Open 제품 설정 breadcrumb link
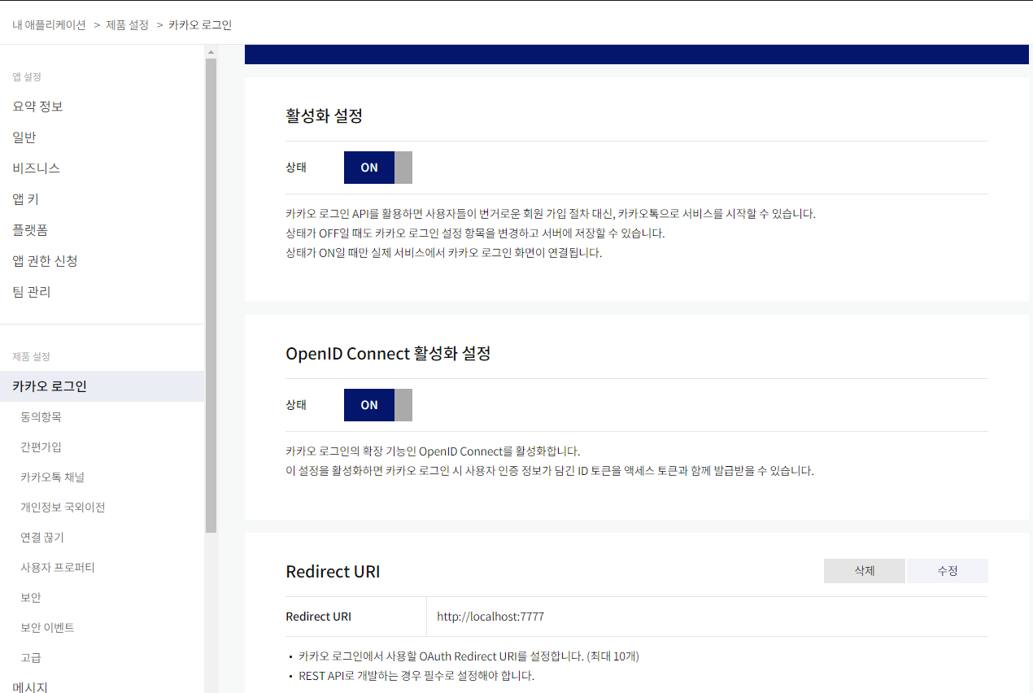The width and height of the screenshot is (1033, 693). click(128, 25)
